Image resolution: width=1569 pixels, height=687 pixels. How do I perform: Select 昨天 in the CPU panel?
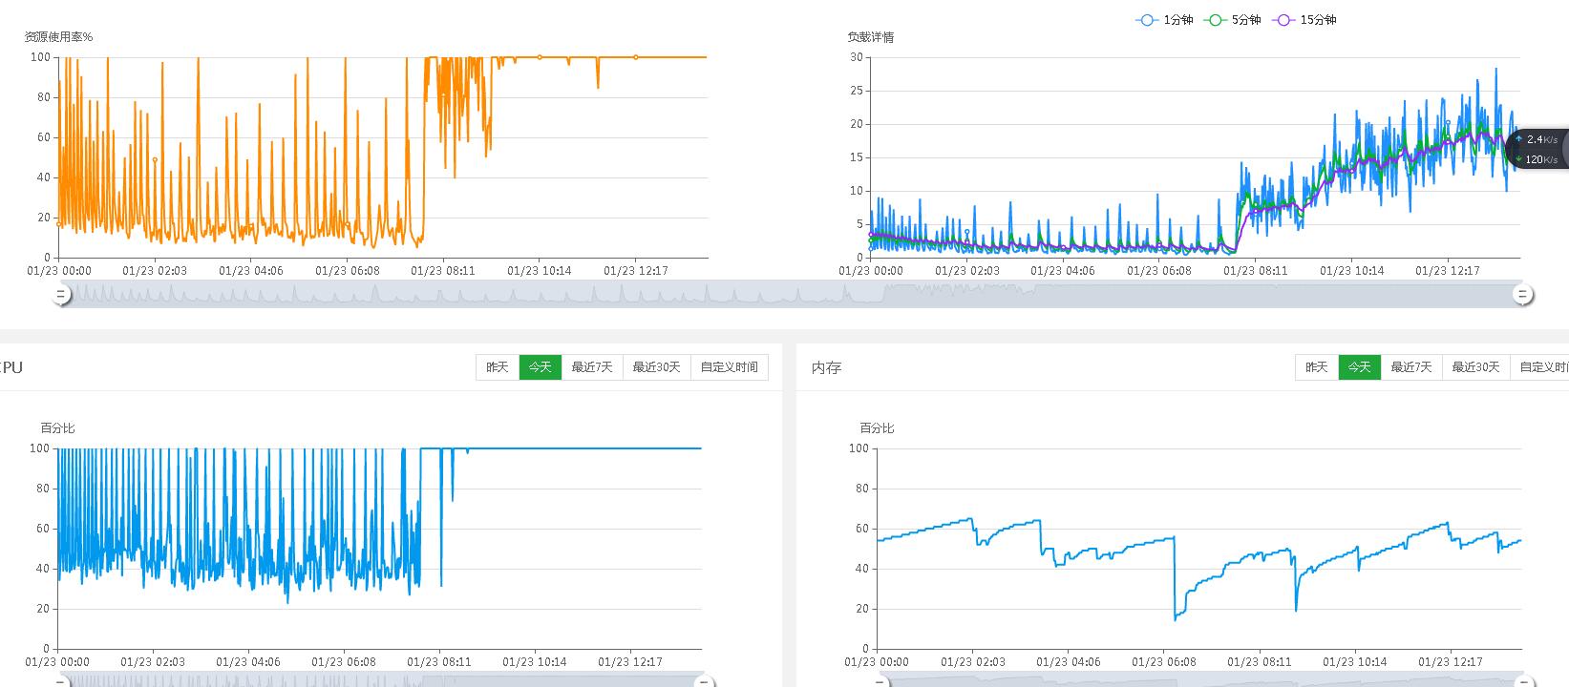[x=498, y=367]
